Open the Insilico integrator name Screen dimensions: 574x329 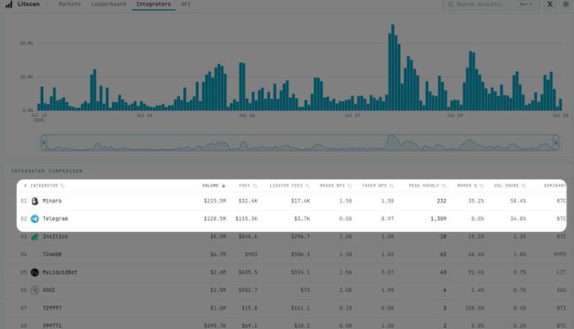tap(55, 237)
